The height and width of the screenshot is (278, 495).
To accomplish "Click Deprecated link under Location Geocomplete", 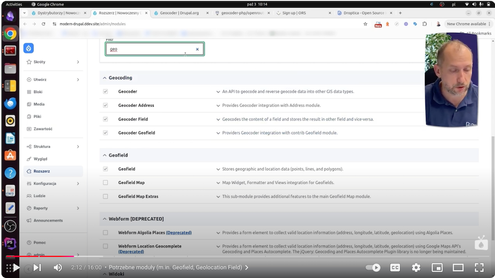I will click(131, 252).
